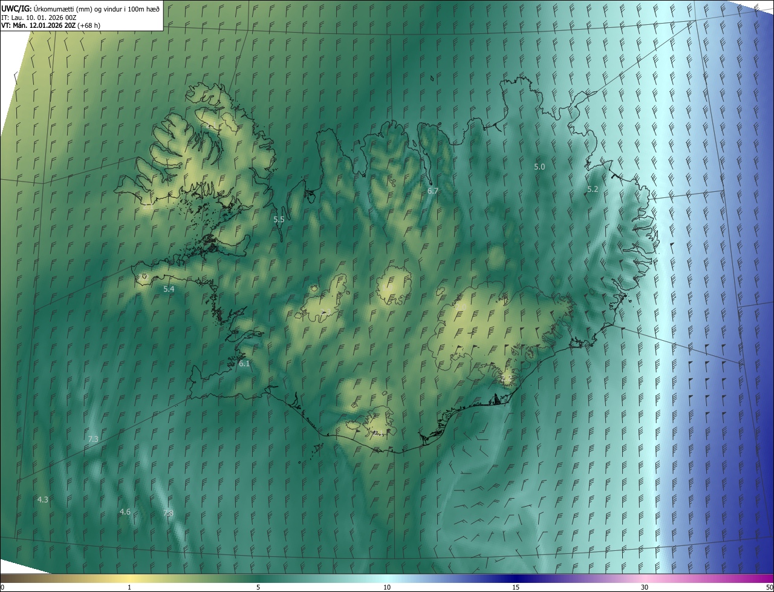Click the legend tick label 10
This screenshot has width=774, height=592.
[x=387, y=588]
